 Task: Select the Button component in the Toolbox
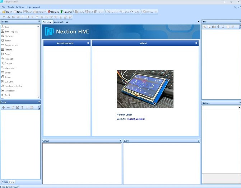[6, 41]
